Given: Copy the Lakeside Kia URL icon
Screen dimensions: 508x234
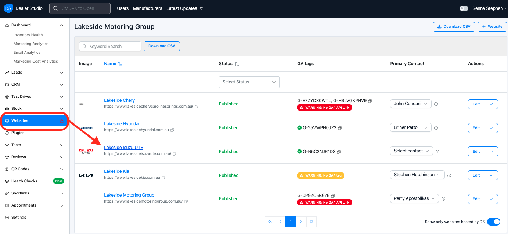Looking at the screenshot, I should tap(163, 178).
